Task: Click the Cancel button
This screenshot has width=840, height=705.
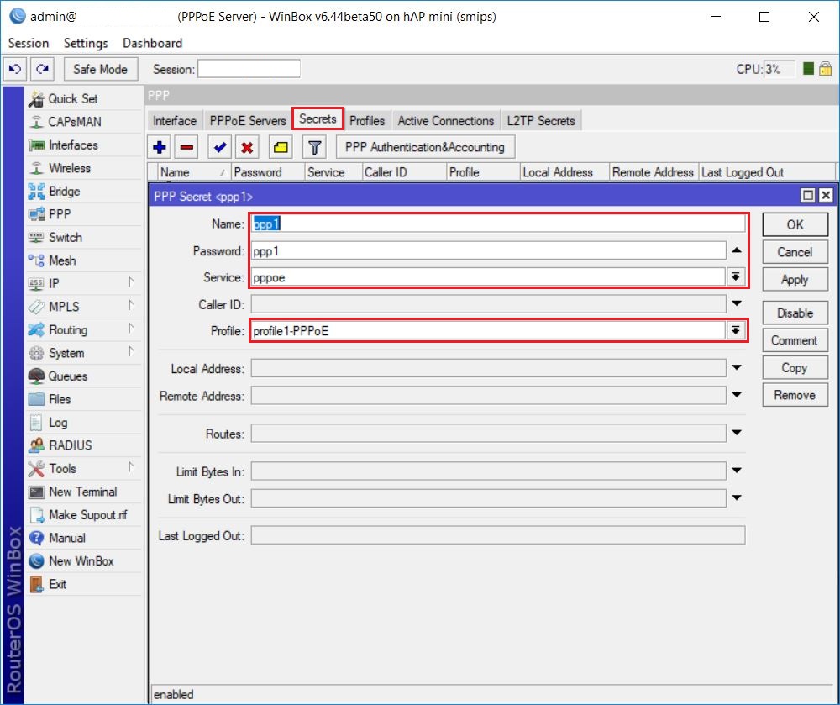Action: click(x=795, y=252)
